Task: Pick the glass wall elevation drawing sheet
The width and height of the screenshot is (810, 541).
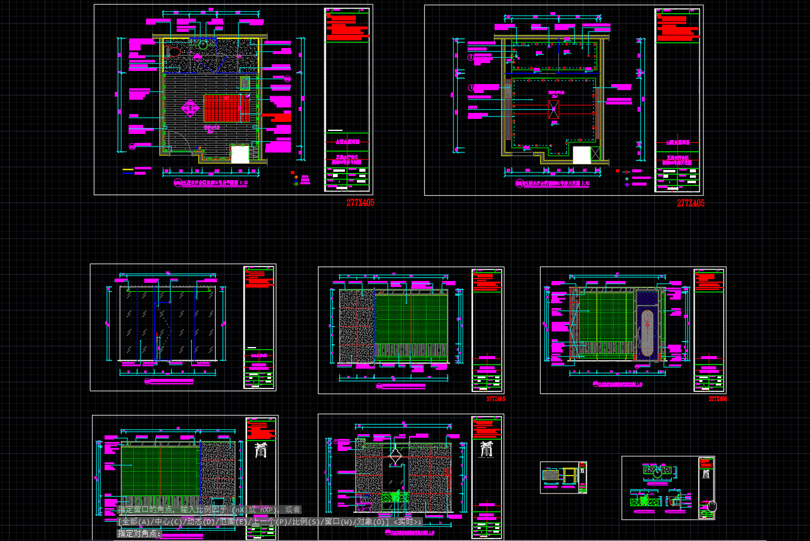Action: tap(183, 327)
